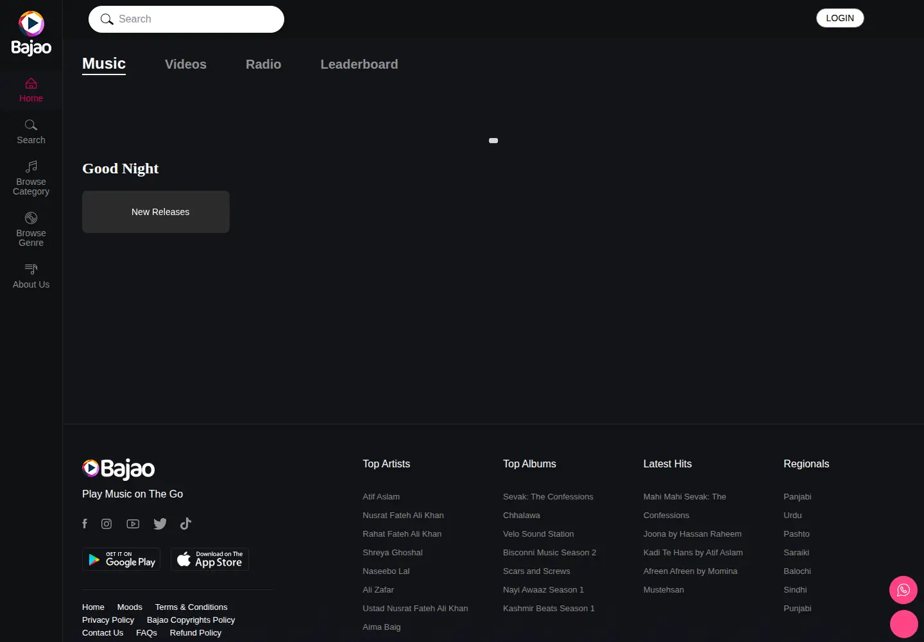Click the Bajao logo in the sidebar

point(31,33)
